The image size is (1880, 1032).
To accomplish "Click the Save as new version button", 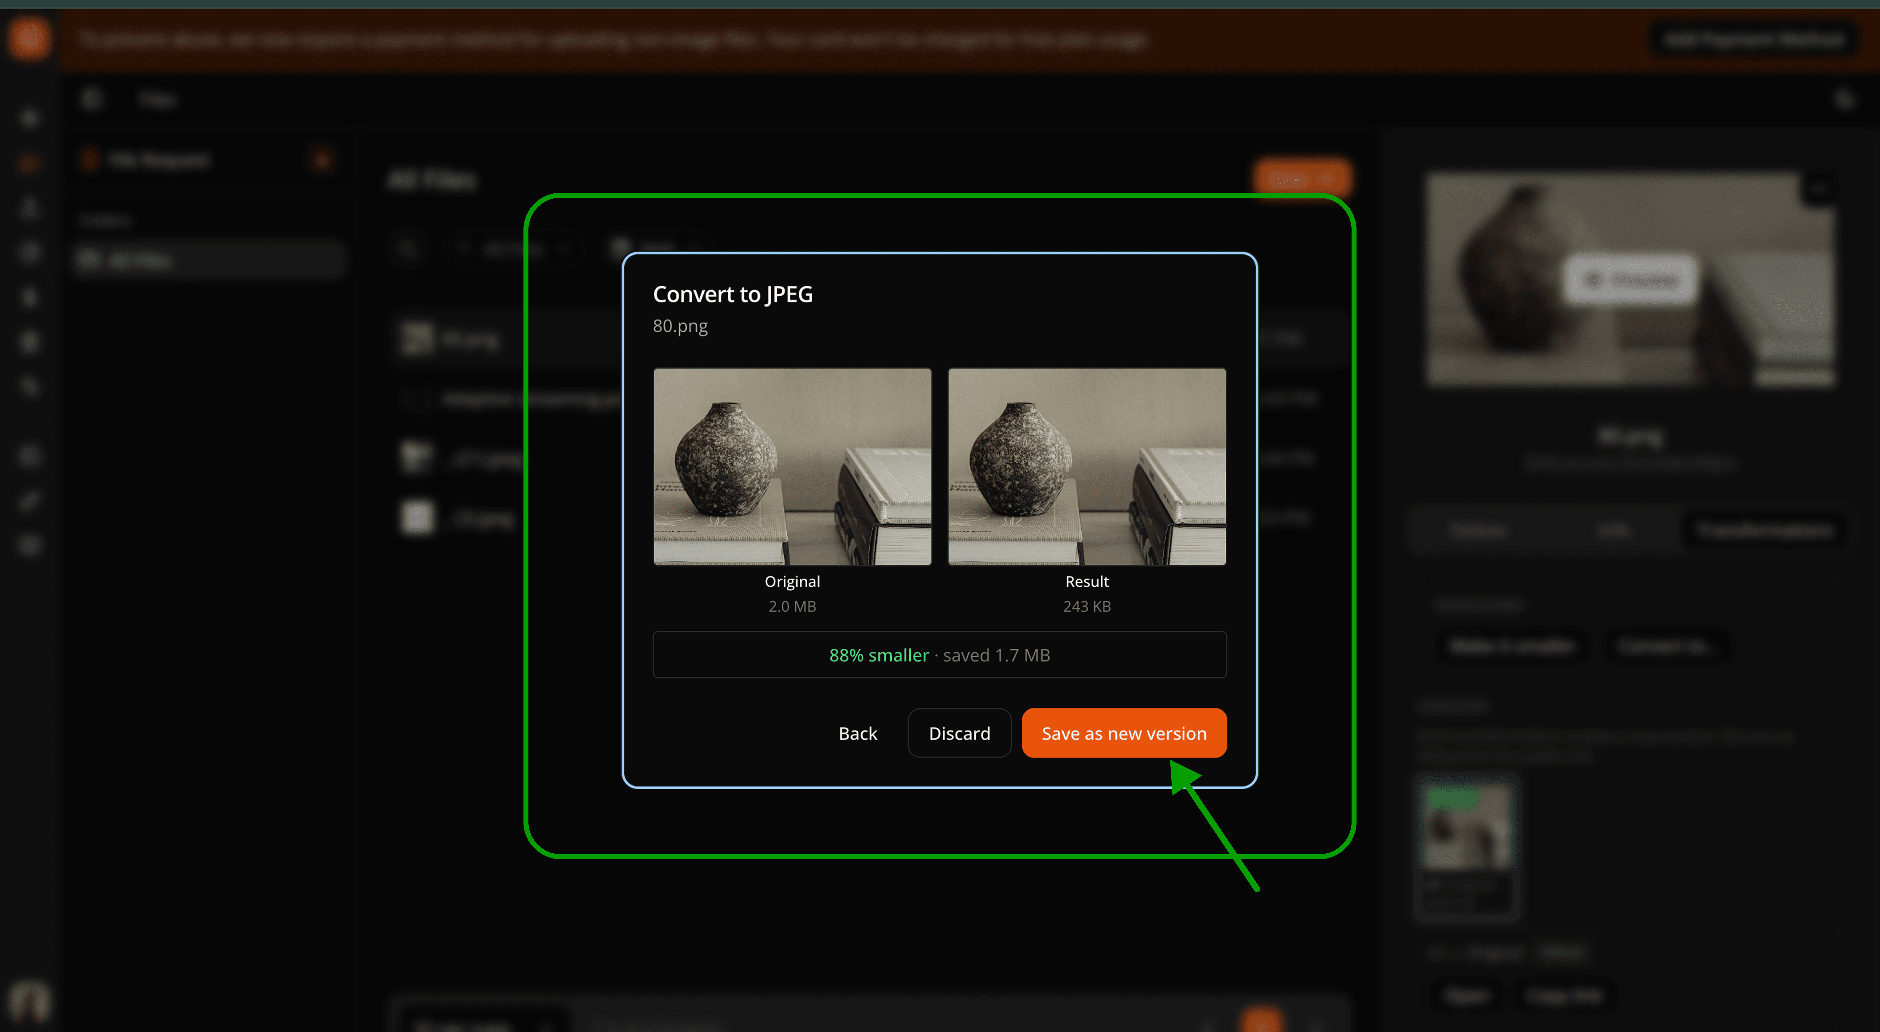I will tap(1124, 733).
